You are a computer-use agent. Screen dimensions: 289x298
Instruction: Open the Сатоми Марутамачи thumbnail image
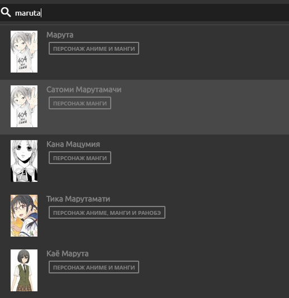[24, 106]
